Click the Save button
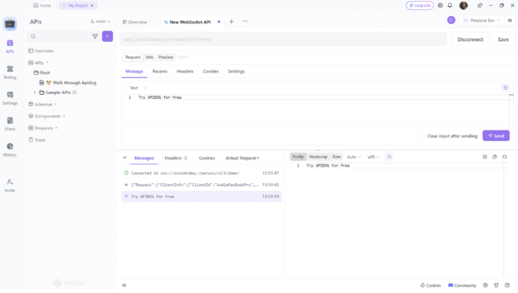Screen dimensions: 518x293 (x=503, y=39)
